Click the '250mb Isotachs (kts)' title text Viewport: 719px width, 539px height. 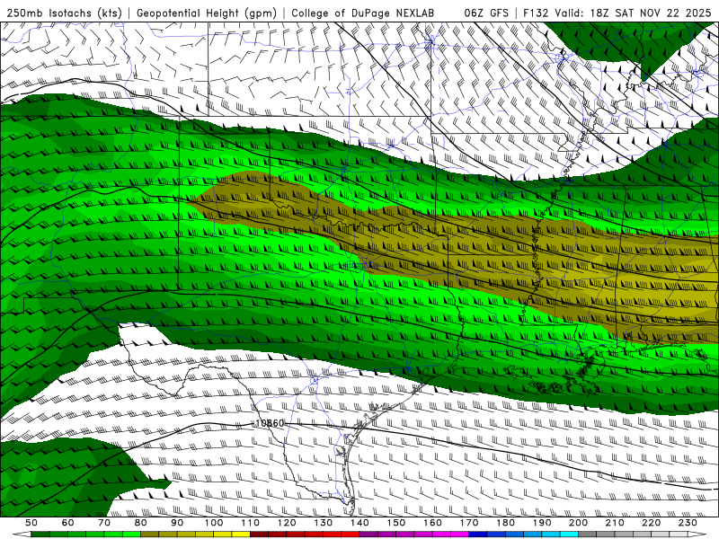pyautogui.click(x=64, y=13)
